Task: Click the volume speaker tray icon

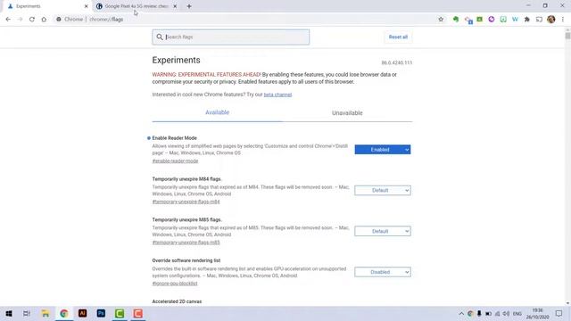Action: click(x=506, y=314)
